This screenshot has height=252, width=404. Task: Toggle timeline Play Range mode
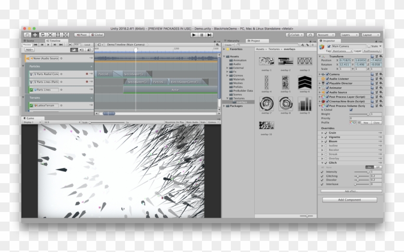click(x=70, y=45)
